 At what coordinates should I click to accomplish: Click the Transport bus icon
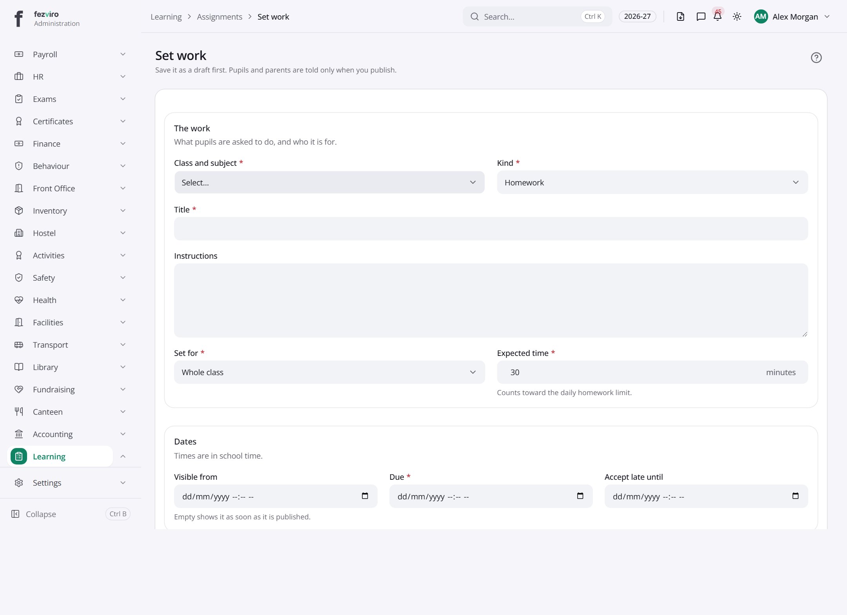(19, 345)
